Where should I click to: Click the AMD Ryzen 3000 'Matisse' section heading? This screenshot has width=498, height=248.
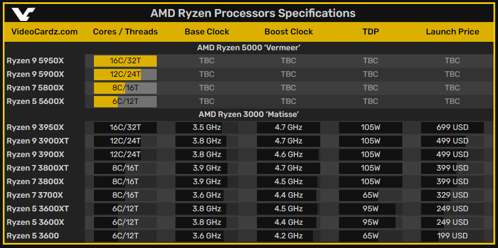pos(248,114)
